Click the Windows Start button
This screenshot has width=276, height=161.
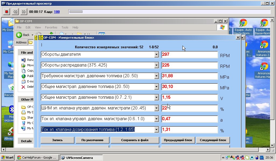coord(8,158)
